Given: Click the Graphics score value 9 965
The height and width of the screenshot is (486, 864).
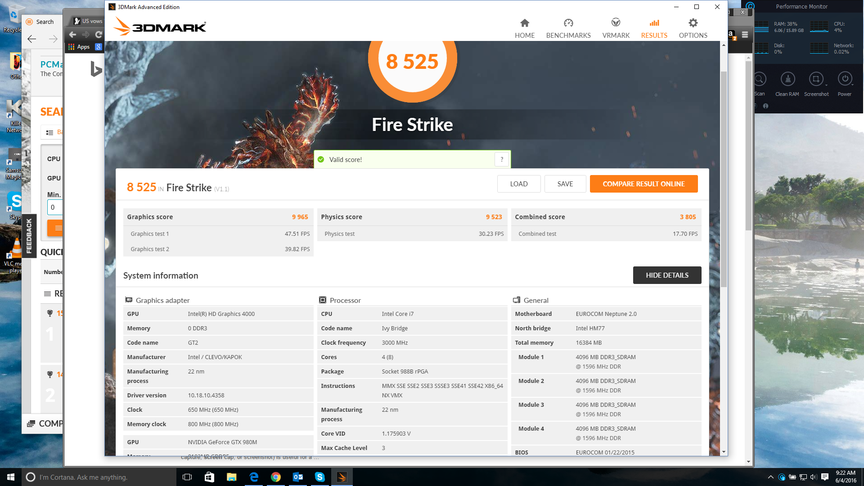Looking at the screenshot, I should click(300, 217).
